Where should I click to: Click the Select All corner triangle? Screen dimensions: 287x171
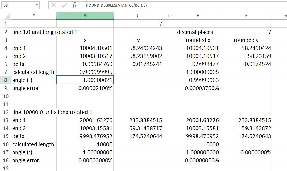pyautogui.click(x=7, y=16)
